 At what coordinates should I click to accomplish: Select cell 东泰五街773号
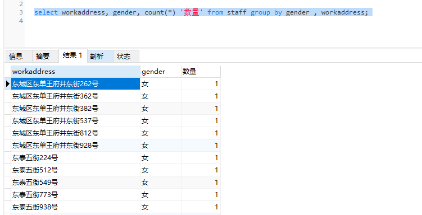click(x=75, y=195)
